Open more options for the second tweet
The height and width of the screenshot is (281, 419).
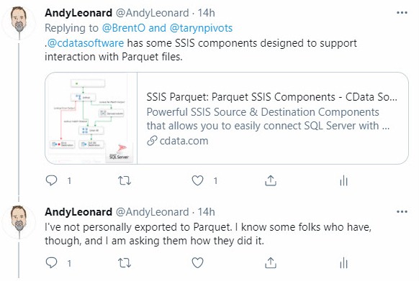point(402,212)
